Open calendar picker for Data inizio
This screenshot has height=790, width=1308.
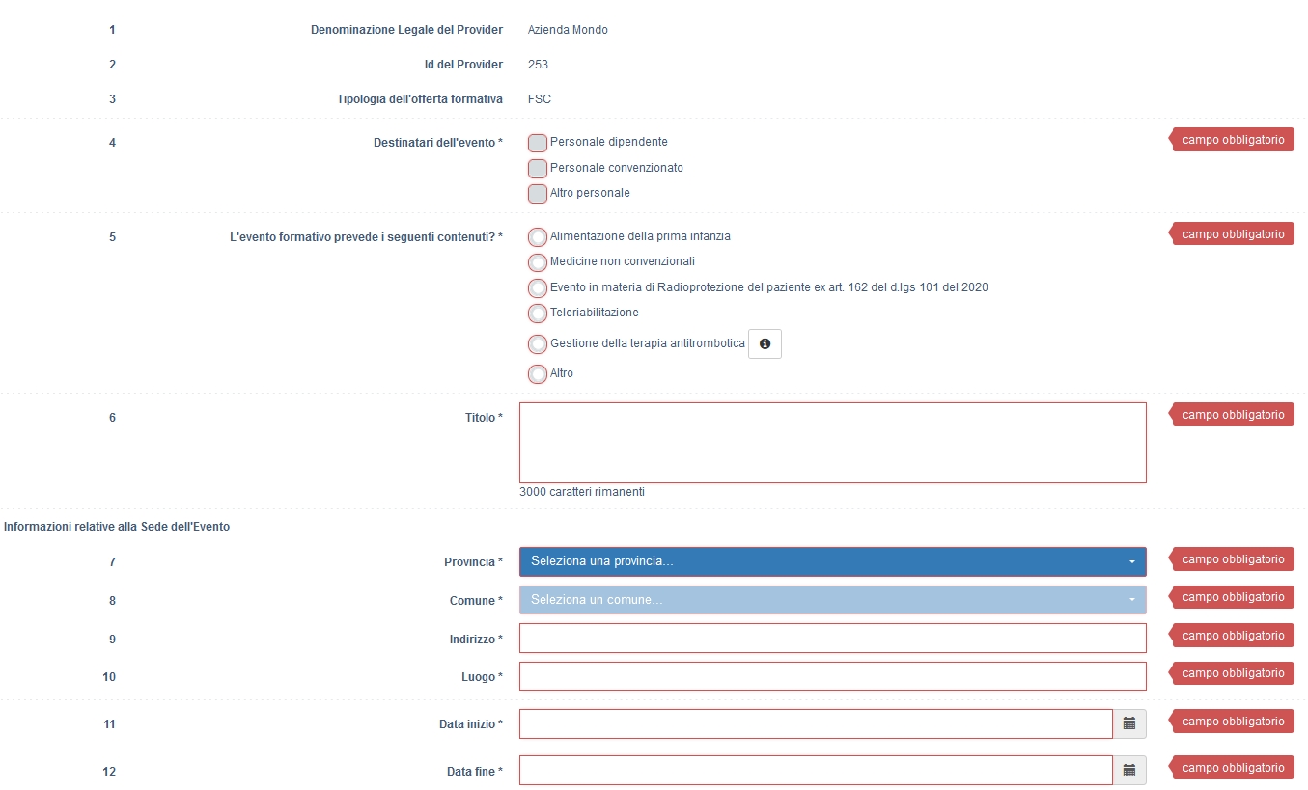pyautogui.click(x=1128, y=723)
